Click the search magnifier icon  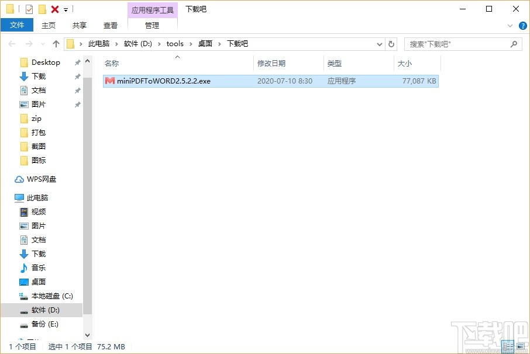point(514,43)
